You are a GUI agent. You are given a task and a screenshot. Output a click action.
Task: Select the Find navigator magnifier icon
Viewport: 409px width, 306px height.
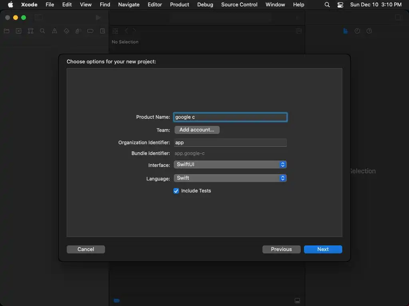[x=42, y=31]
